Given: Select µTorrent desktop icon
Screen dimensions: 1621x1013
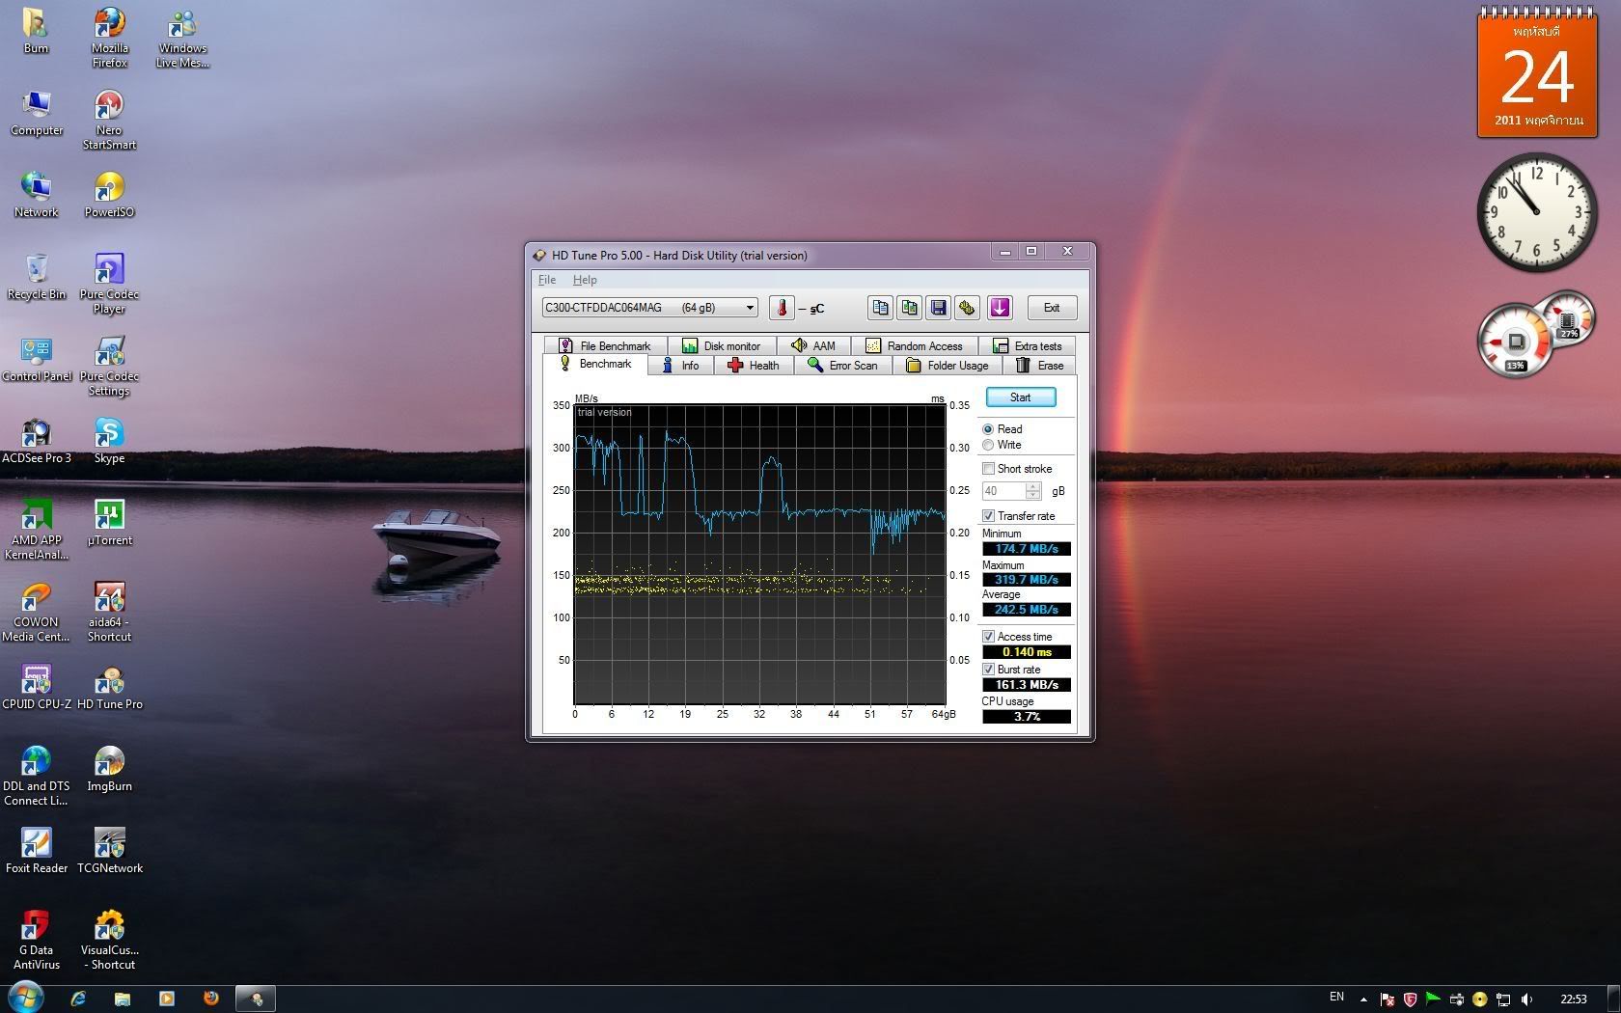Looking at the screenshot, I should (x=109, y=523).
